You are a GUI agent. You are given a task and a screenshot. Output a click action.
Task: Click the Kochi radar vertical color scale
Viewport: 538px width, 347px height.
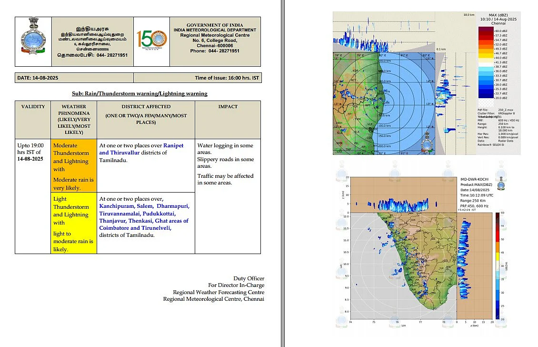click(498, 266)
